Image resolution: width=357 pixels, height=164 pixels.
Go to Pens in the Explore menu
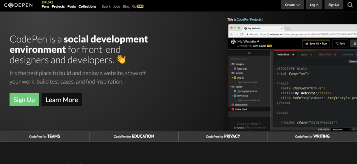click(x=45, y=6)
